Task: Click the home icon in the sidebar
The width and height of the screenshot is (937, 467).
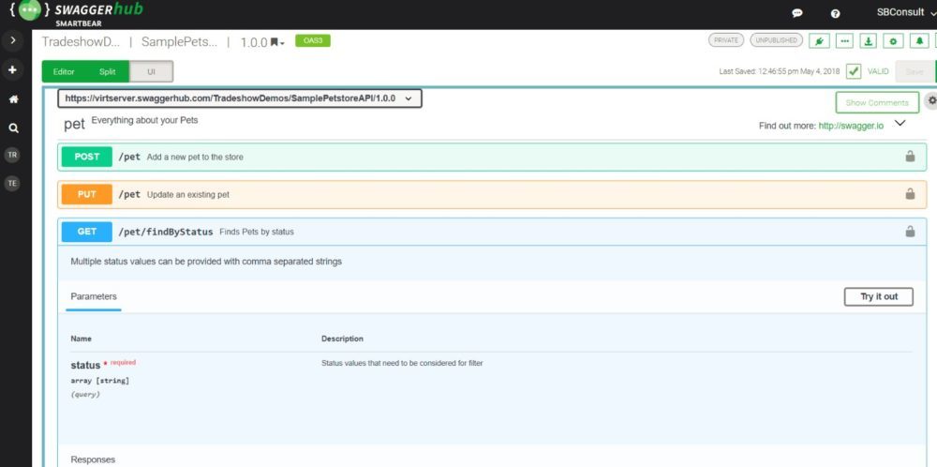Action: 13,98
